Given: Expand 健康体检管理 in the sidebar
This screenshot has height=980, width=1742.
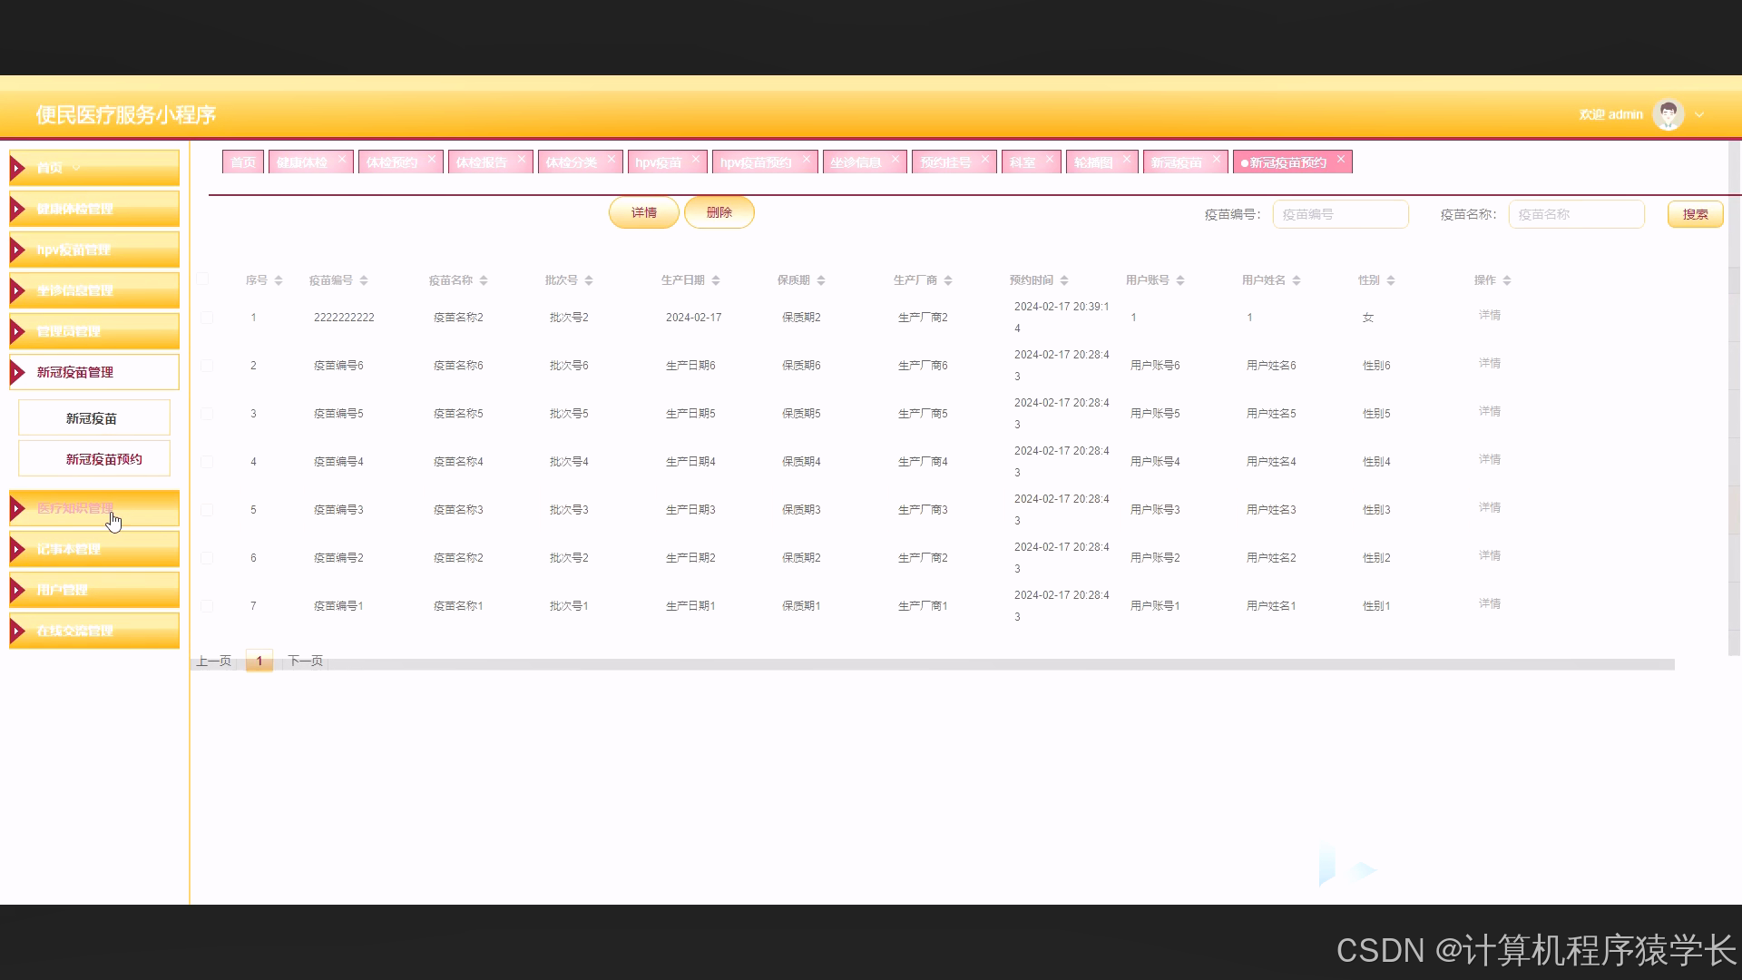Looking at the screenshot, I should coord(94,209).
